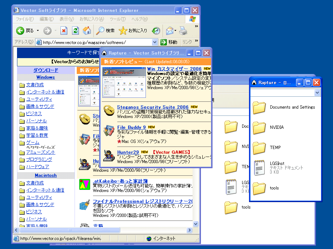The width and height of the screenshot is (333, 249).
Task: Open the Steganos Security Suite 2006 link
Action: click(153, 107)
